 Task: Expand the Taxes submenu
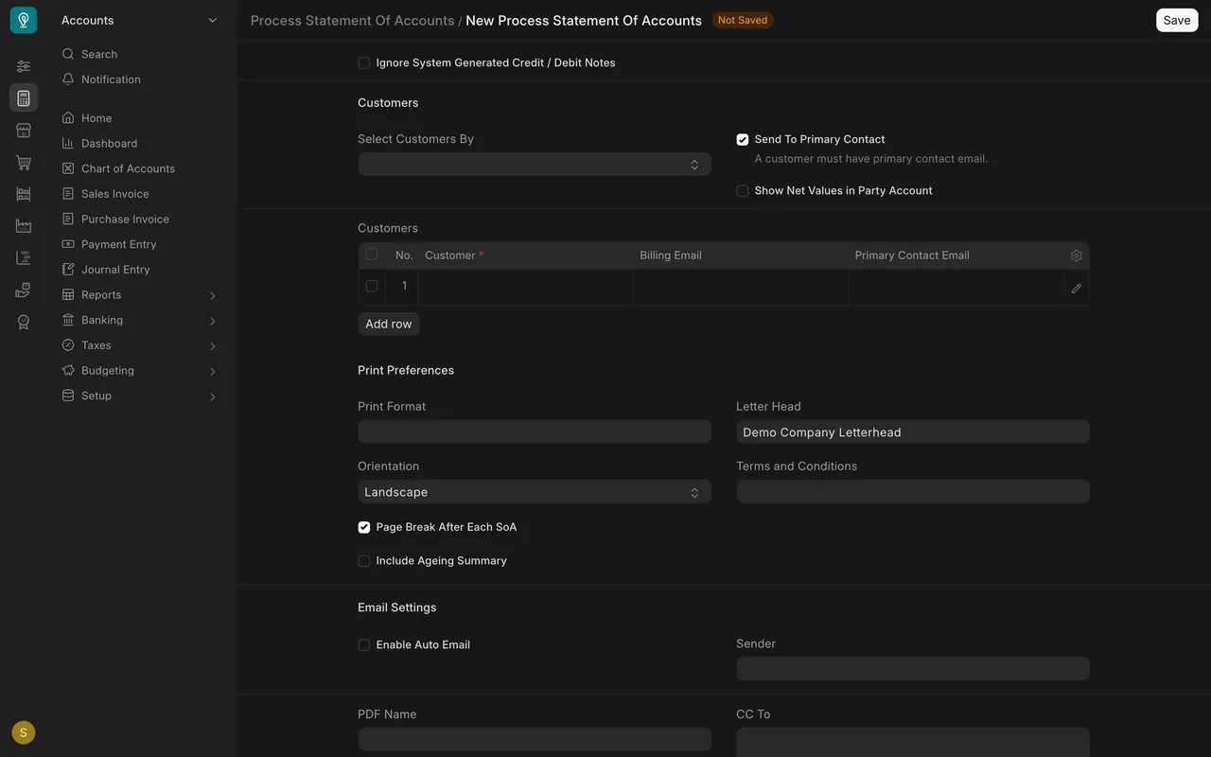(213, 346)
